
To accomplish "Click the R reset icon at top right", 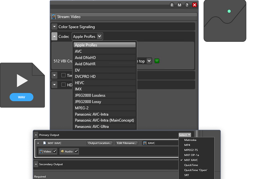I will tap(172, 5).
